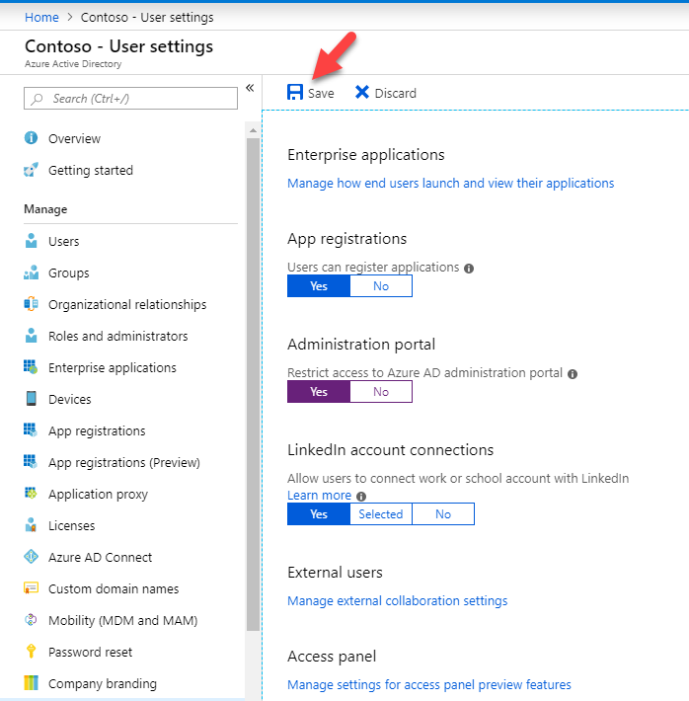This screenshot has width=689, height=701.
Task: Click the Mobility (MDM and MAM) icon
Action: coord(31,620)
